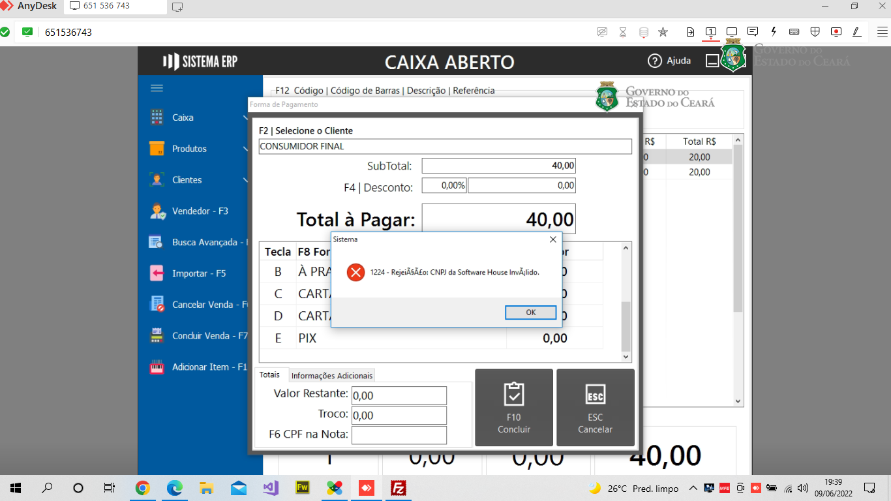Click the Vendedor - F3 icon
The height and width of the screenshot is (501, 891).
point(157,211)
